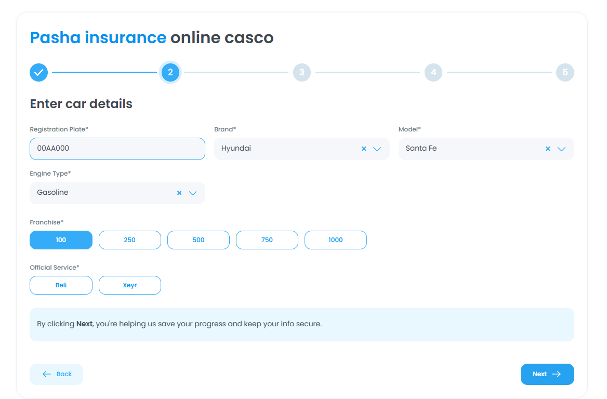607x399 pixels.
Task: Select franchise amount 500
Action: tap(199, 240)
